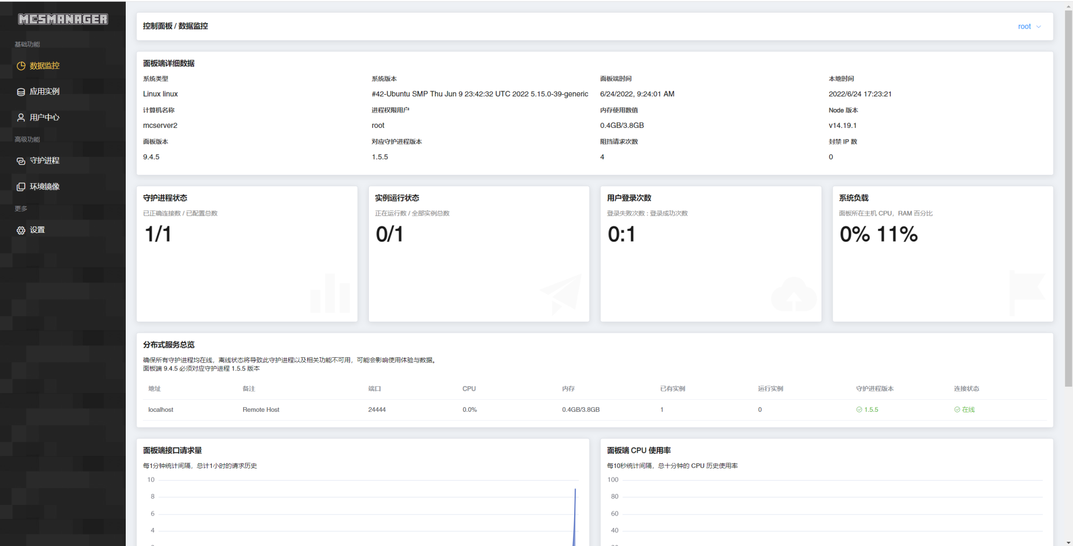The width and height of the screenshot is (1073, 546).
Task: Expand the 更多 sidebar section
Action: (x=20, y=208)
